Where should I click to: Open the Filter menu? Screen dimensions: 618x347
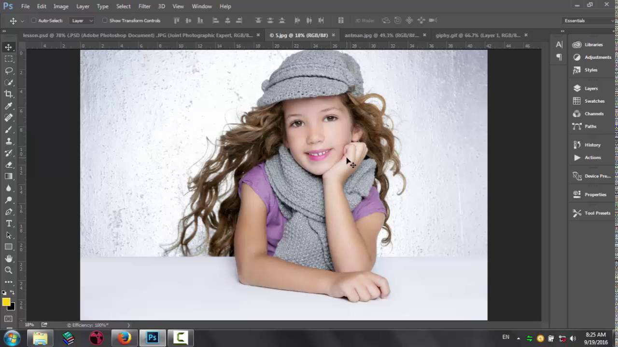pos(144,6)
